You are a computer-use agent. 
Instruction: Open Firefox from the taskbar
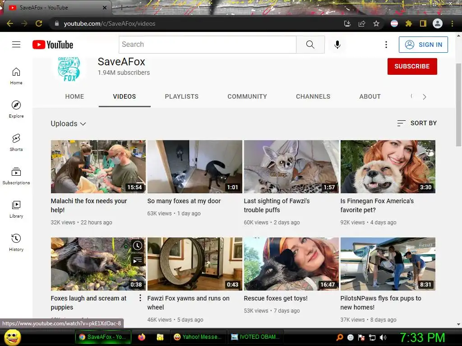coord(141,337)
